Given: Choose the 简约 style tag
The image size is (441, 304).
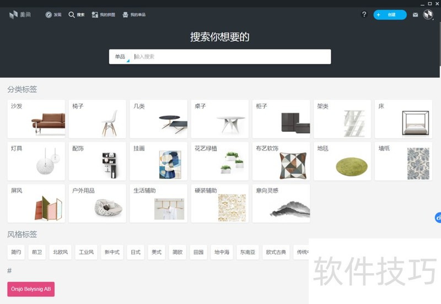Looking at the screenshot, I should (16, 252).
